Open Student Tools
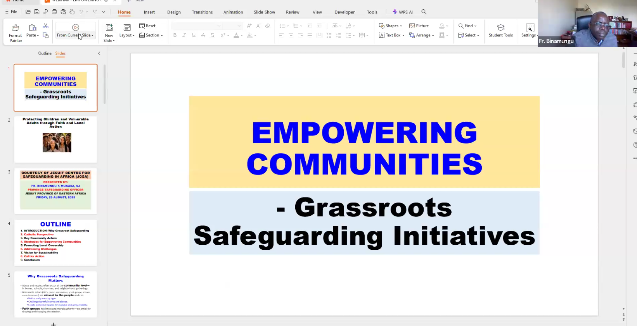 click(x=500, y=31)
